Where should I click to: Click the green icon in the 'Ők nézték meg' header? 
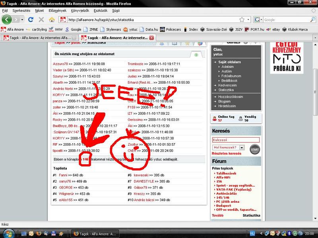click(196, 55)
